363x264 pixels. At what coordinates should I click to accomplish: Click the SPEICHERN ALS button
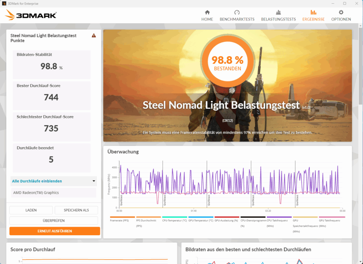tap(76, 210)
